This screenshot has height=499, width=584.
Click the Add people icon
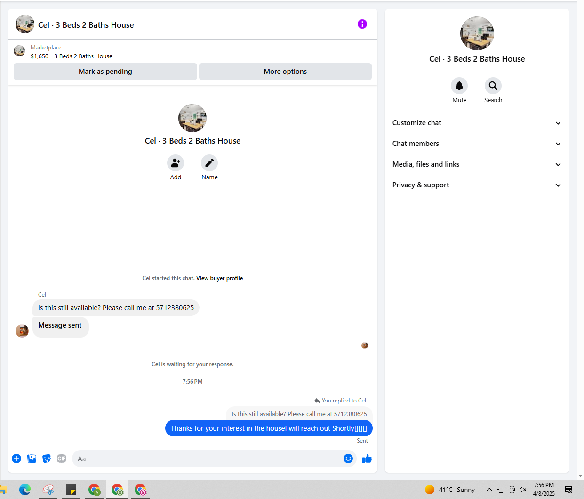coord(176,163)
